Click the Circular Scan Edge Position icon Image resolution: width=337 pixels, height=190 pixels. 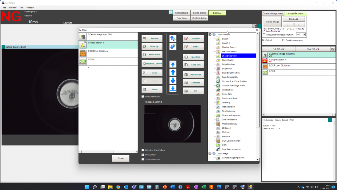[x=219, y=81]
